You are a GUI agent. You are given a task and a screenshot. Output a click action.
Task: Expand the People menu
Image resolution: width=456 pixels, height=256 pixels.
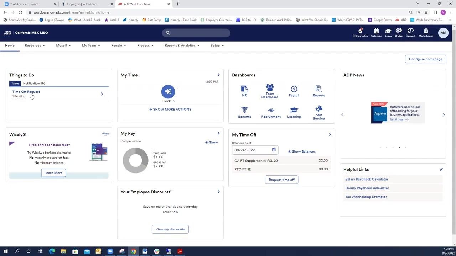point(118,46)
